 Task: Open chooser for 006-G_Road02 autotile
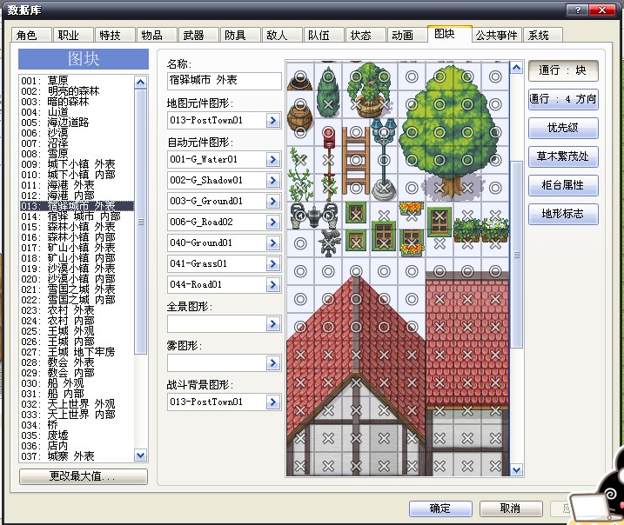coord(273,223)
